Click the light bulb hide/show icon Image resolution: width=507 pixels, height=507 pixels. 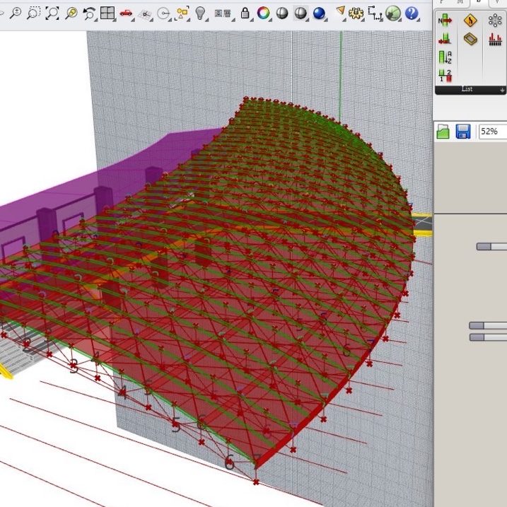(x=201, y=13)
